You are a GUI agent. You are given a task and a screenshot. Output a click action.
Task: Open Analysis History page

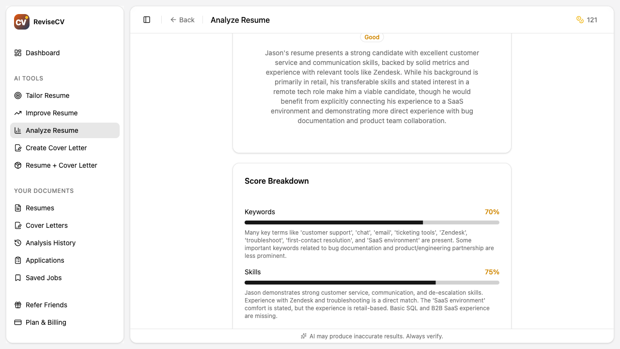click(50, 243)
